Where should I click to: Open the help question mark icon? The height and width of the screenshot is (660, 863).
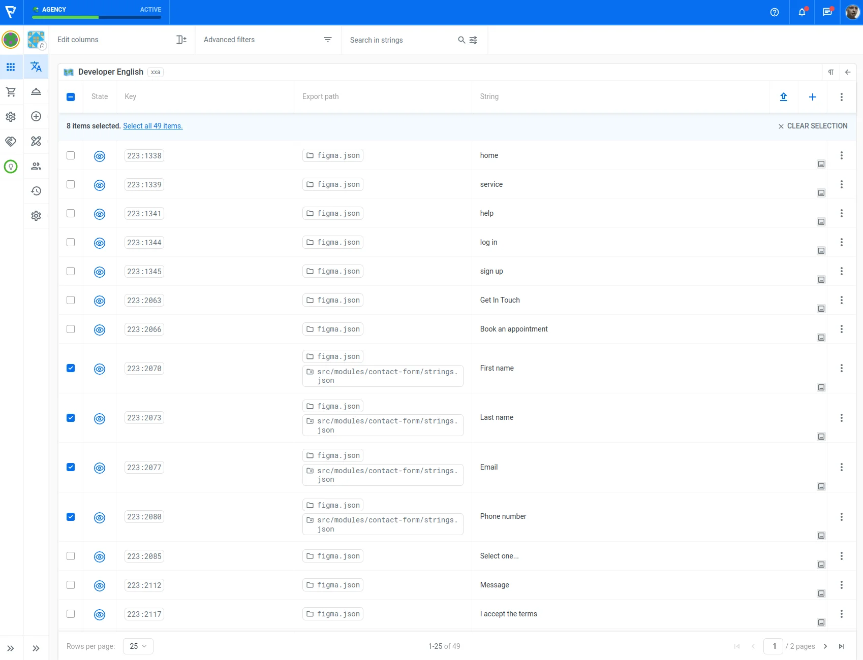pyautogui.click(x=774, y=12)
